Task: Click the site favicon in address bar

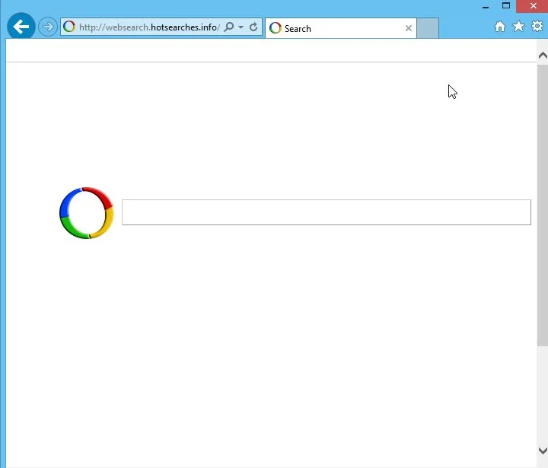Action: point(69,27)
